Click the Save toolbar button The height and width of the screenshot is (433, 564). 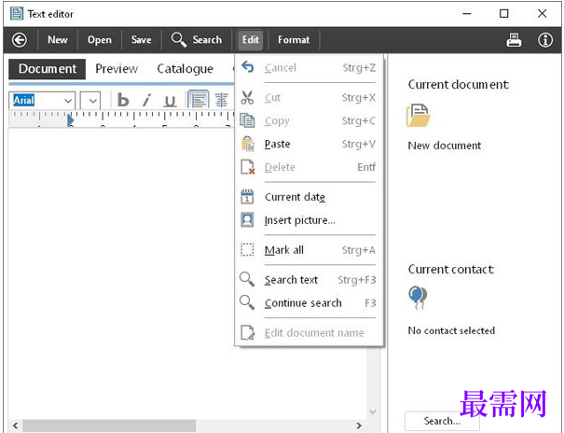141,39
